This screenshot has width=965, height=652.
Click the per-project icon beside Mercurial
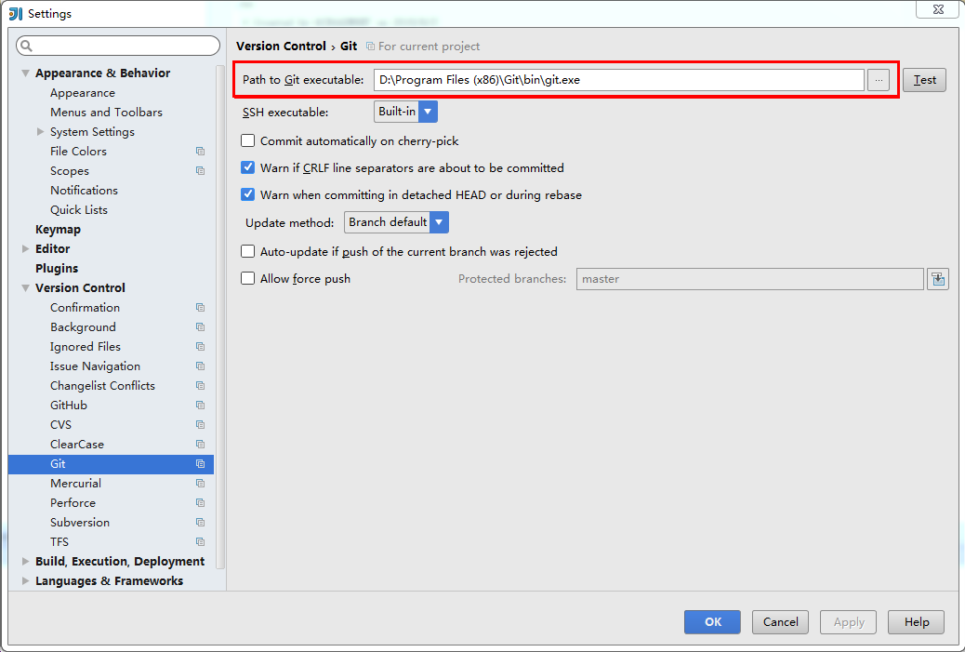point(200,484)
